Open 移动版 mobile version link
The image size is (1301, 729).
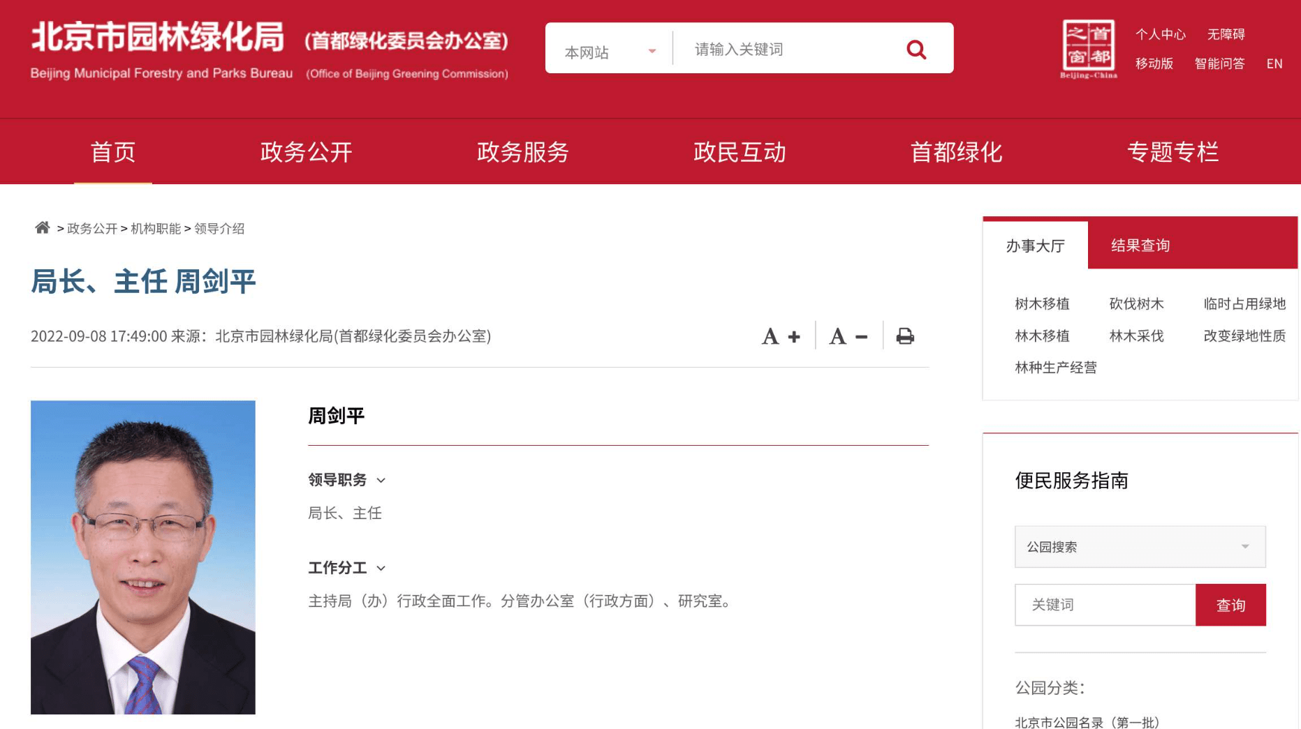pos(1154,63)
